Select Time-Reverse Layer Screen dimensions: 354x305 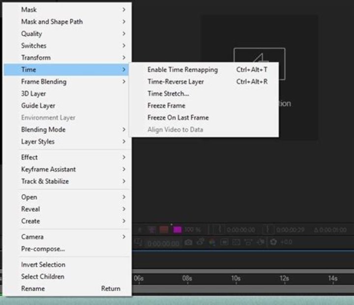(x=176, y=82)
